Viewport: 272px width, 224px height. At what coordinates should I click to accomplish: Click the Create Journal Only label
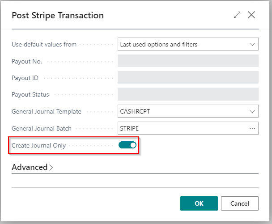point(38,145)
